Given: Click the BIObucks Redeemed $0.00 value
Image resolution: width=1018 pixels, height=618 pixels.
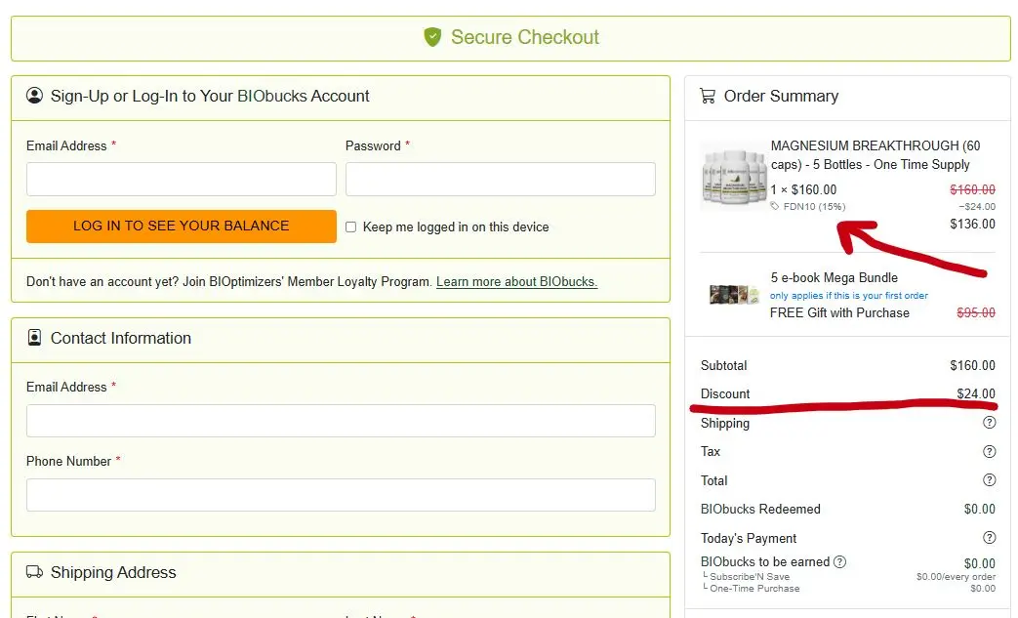Looking at the screenshot, I should pos(980,509).
